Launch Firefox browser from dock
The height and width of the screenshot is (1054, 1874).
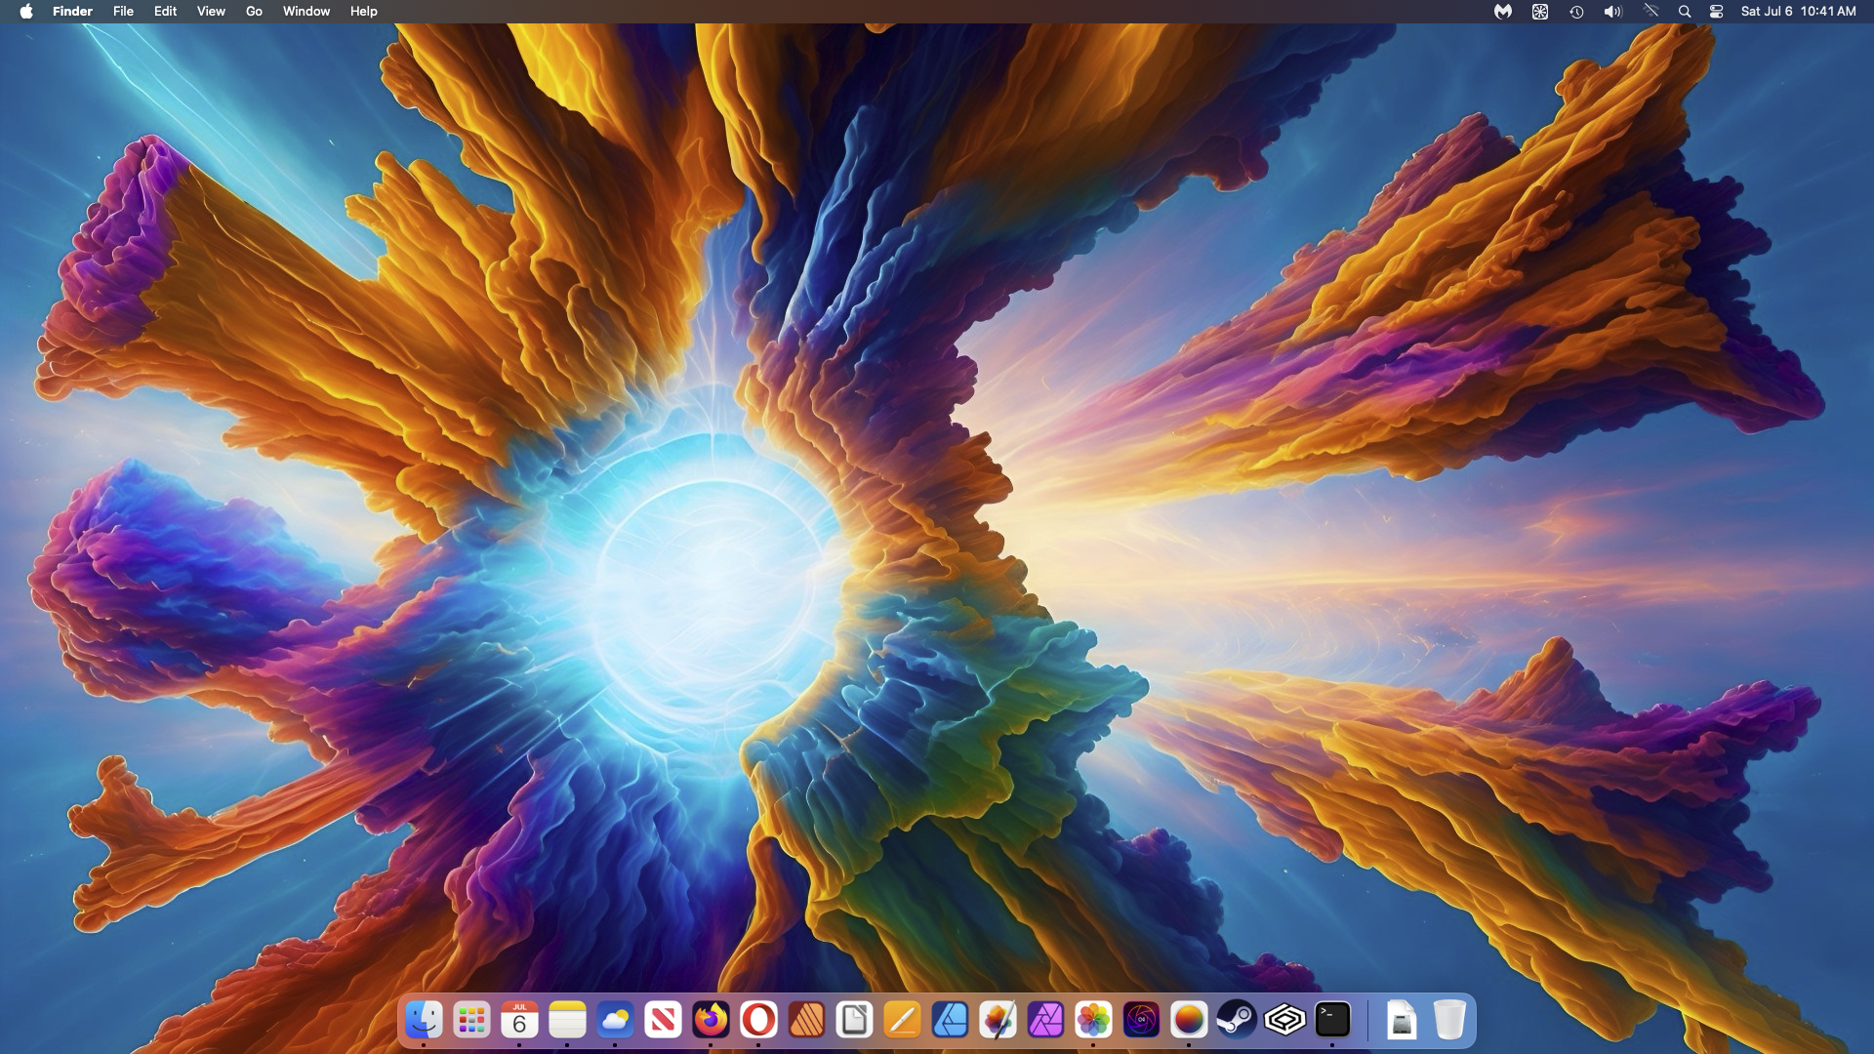711,1020
